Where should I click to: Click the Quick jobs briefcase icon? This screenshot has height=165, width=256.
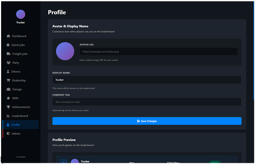point(8,45)
